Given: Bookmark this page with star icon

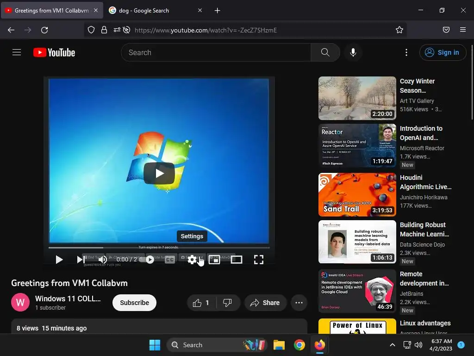Looking at the screenshot, I should coord(399,30).
